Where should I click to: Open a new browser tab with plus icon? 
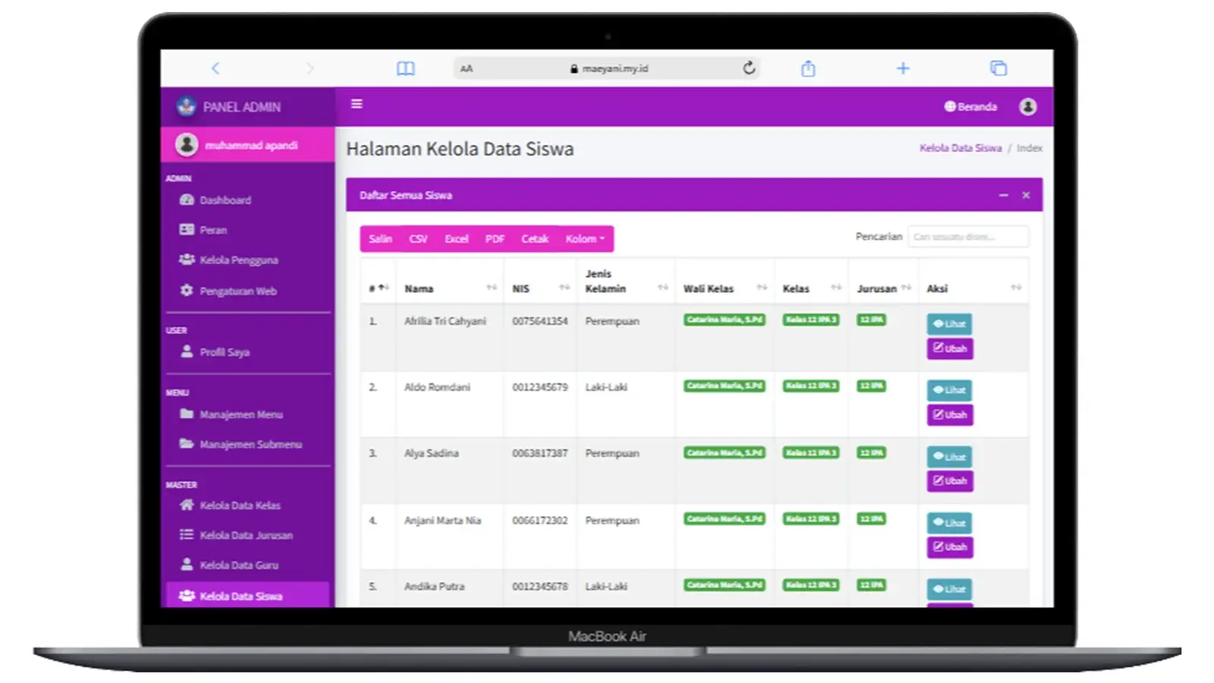pyautogui.click(x=902, y=68)
